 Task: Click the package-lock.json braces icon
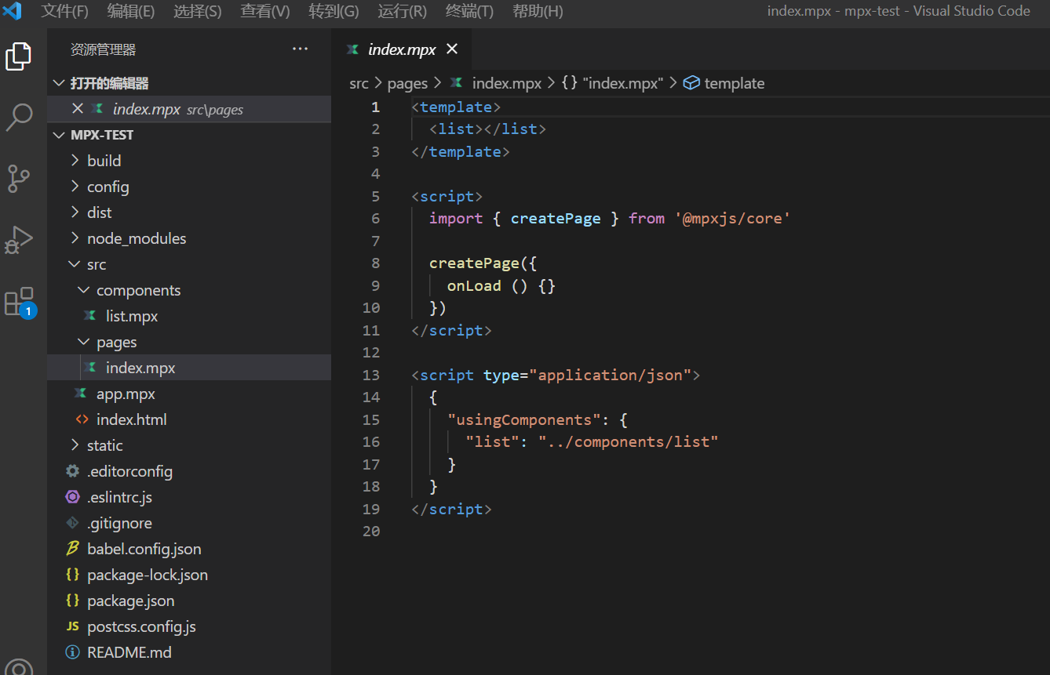click(72, 575)
